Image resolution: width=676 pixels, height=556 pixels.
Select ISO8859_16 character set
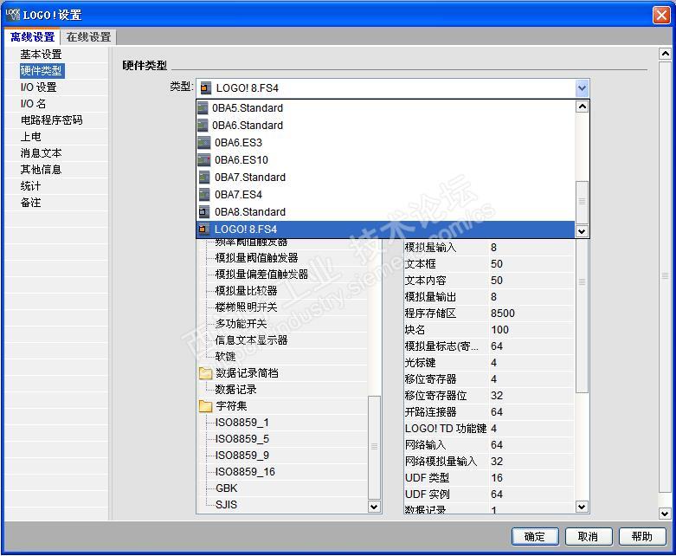coord(245,472)
